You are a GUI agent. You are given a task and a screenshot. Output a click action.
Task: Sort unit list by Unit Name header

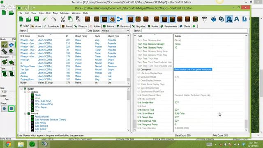click(x=25, y=36)
